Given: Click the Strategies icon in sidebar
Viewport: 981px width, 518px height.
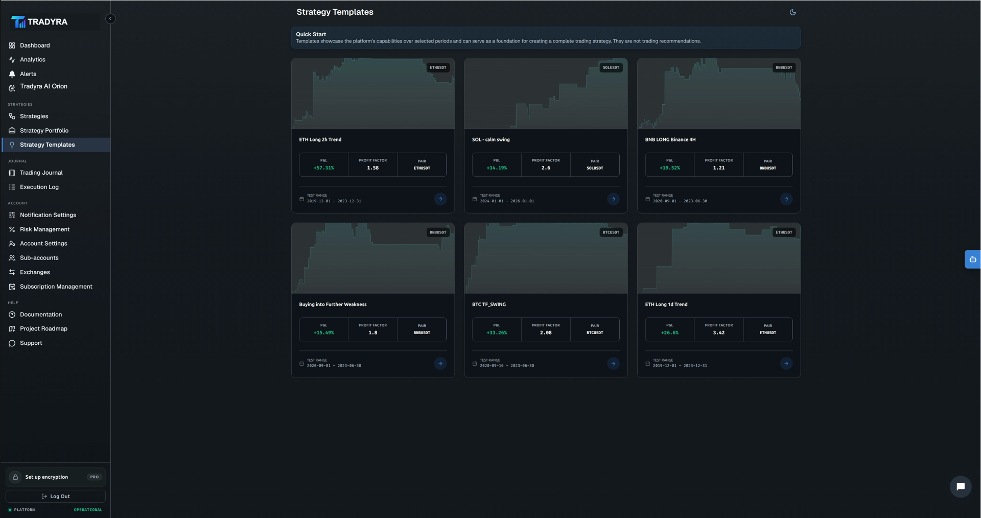Looking at the screenshot, I should [x=12, y=116].
